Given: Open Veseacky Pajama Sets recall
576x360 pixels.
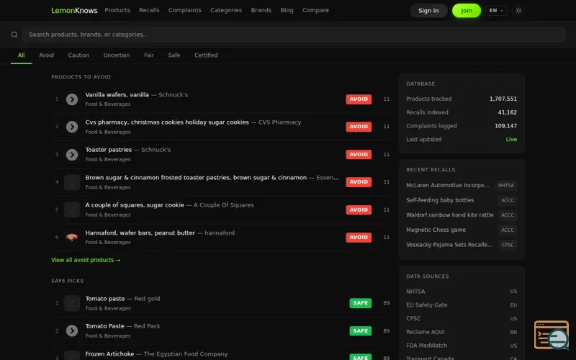Looking at the screenshot, I should [x=449, y=245].
